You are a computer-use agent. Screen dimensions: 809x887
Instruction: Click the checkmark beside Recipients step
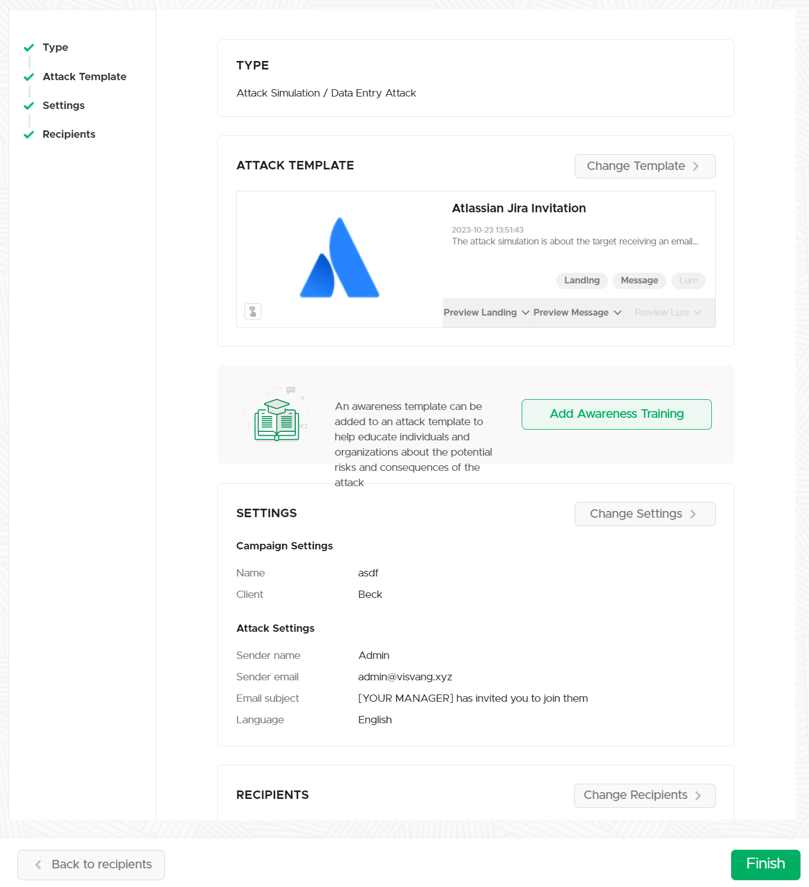click(x=29, y=134)
